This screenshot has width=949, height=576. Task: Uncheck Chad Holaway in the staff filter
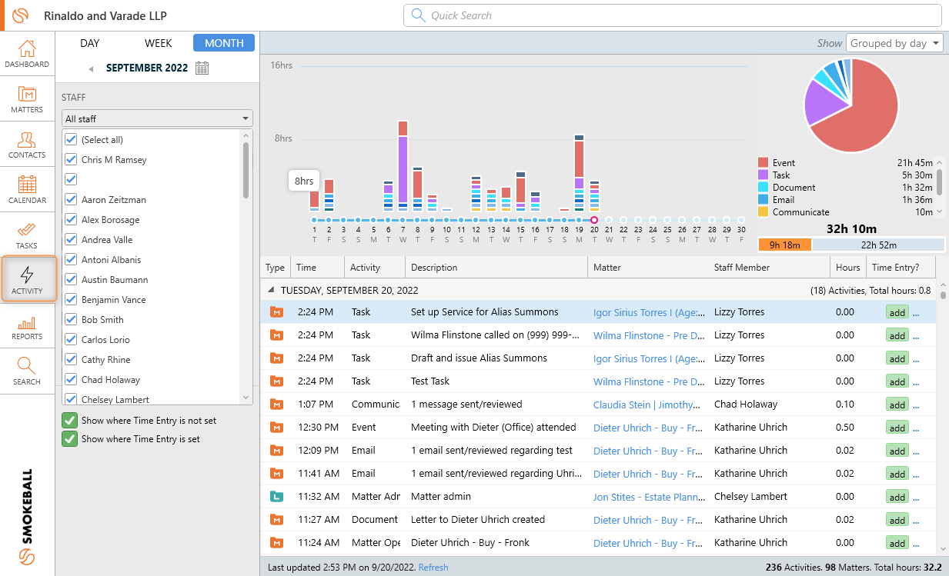[x=72, y=379]
